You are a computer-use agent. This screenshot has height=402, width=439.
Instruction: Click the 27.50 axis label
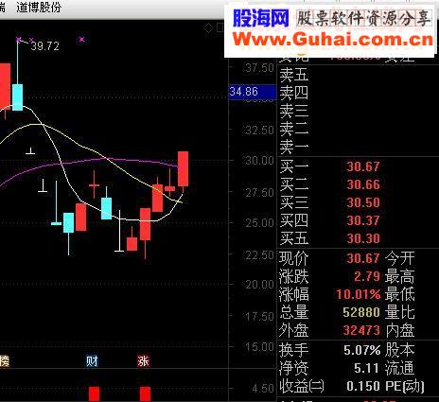click(259, 192)
